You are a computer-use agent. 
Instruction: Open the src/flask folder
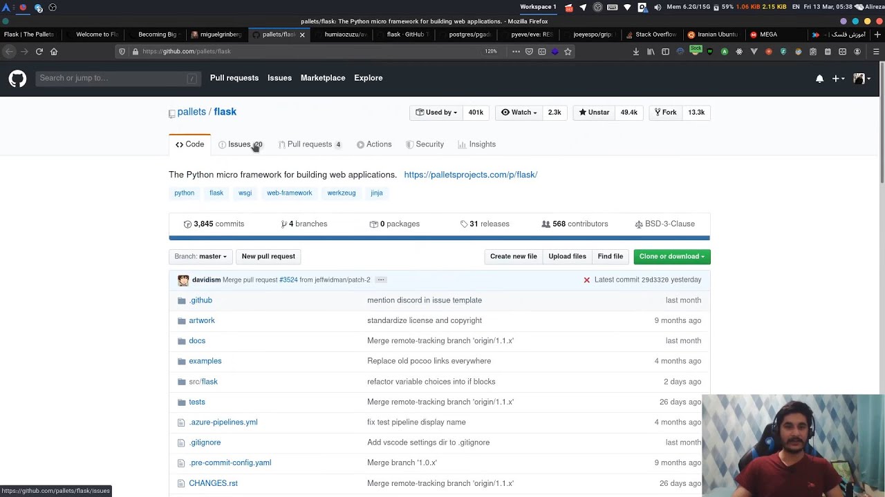pos(203,382)
